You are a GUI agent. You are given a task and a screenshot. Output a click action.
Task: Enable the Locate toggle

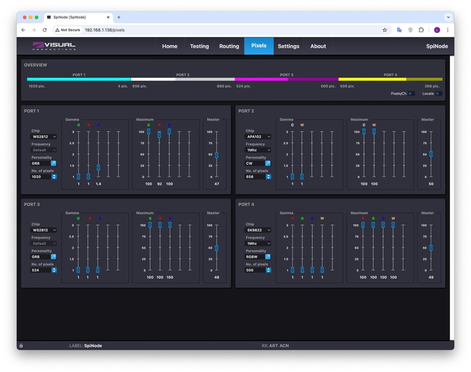tap(439, 94)
